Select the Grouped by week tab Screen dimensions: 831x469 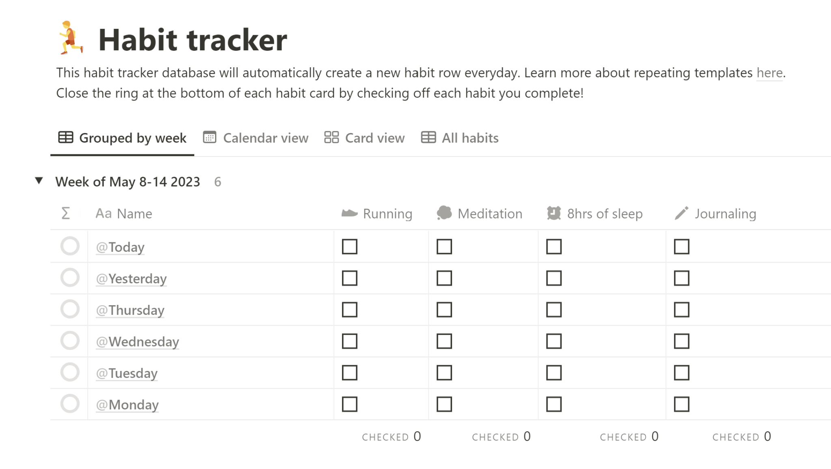pos(123,138)
